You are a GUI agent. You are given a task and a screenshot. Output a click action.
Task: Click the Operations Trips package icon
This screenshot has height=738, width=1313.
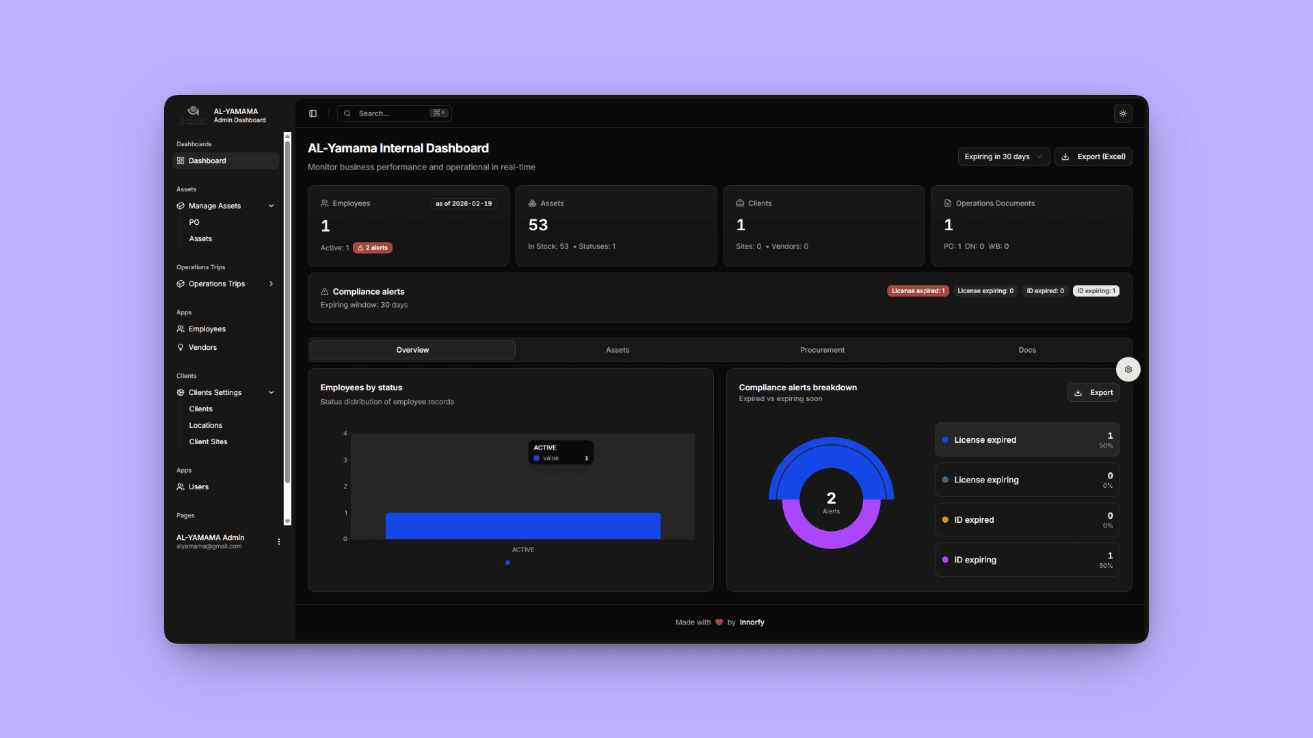click(x=180, y=284)
